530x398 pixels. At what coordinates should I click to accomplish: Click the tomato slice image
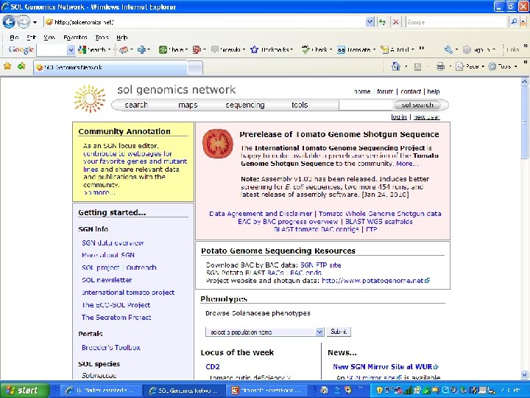(x=218, y=144)
